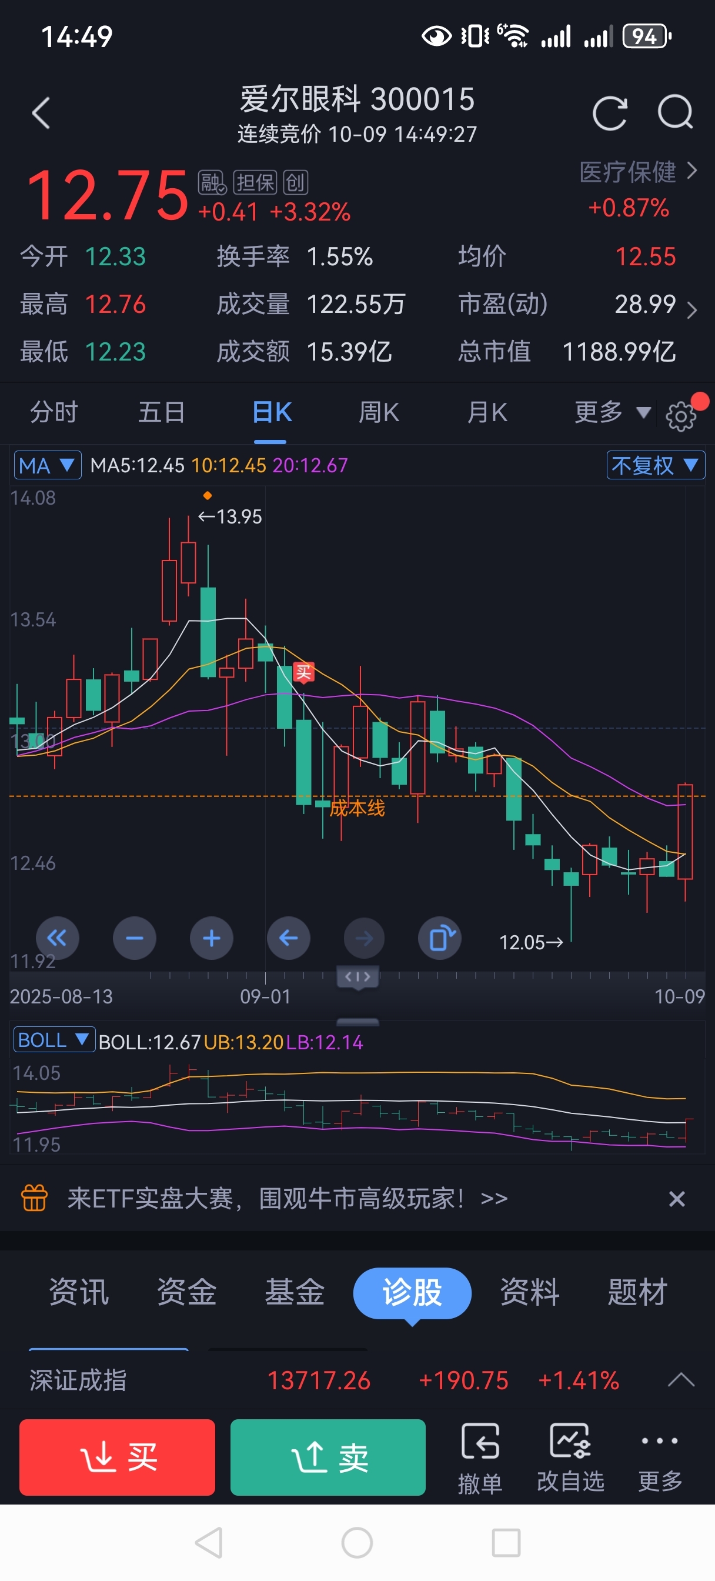Image resolution: width=715 pixels, height=1581 pixels.
Task: Tap Android recent apps button
Action: click(x=506, y=1542)
